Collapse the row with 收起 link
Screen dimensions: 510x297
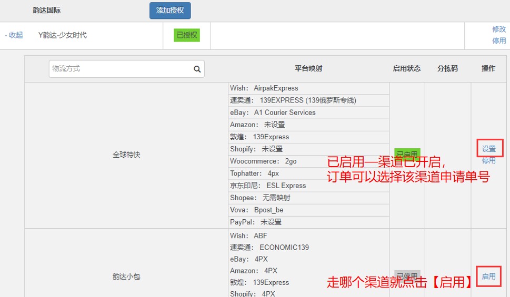click(x=14, y=35)
